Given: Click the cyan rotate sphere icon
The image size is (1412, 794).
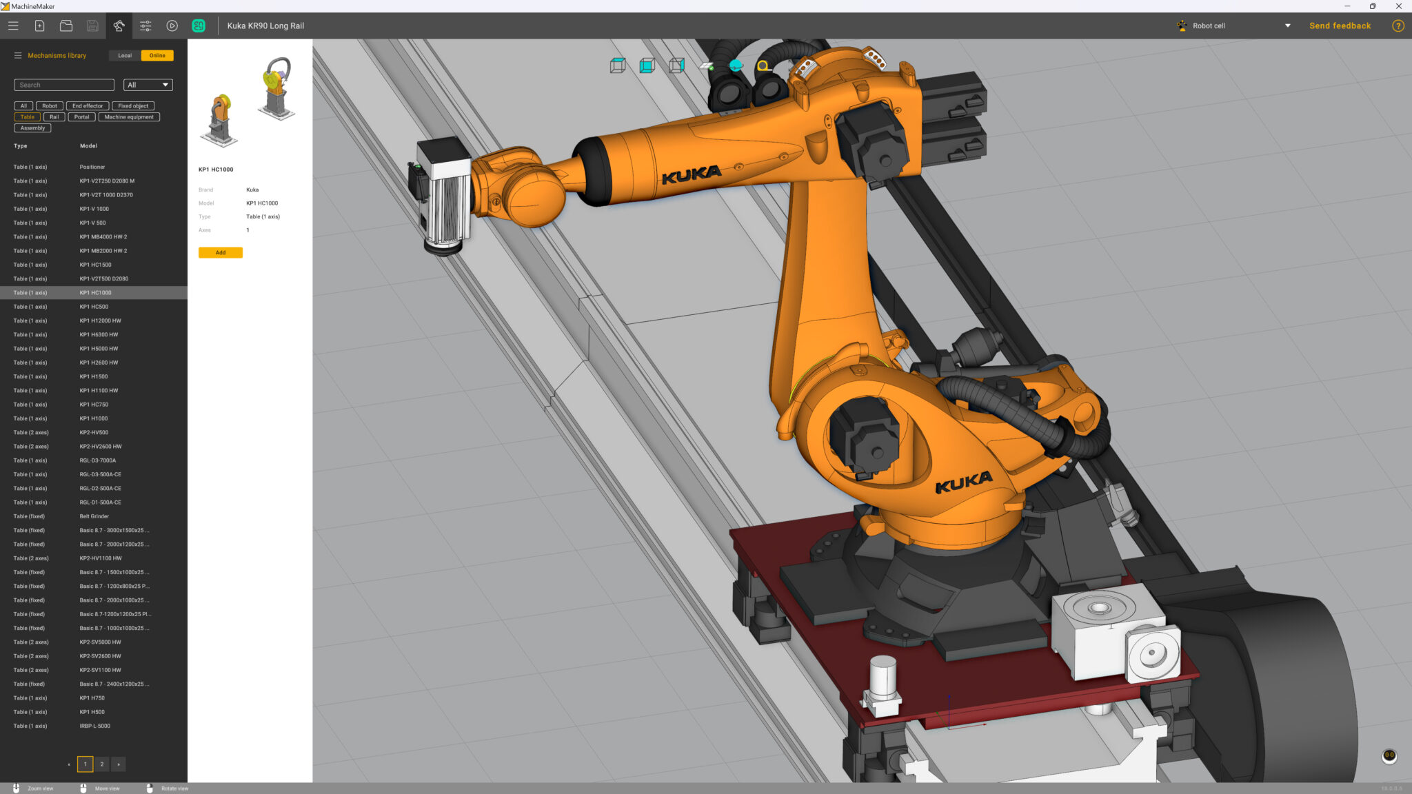Looking at the screenshot, I should pos(736,65).
